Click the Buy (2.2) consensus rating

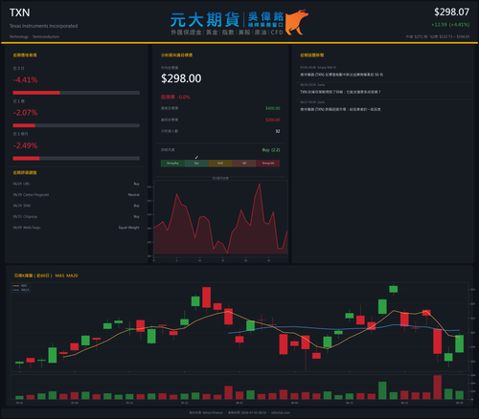(x=271, y=150)
